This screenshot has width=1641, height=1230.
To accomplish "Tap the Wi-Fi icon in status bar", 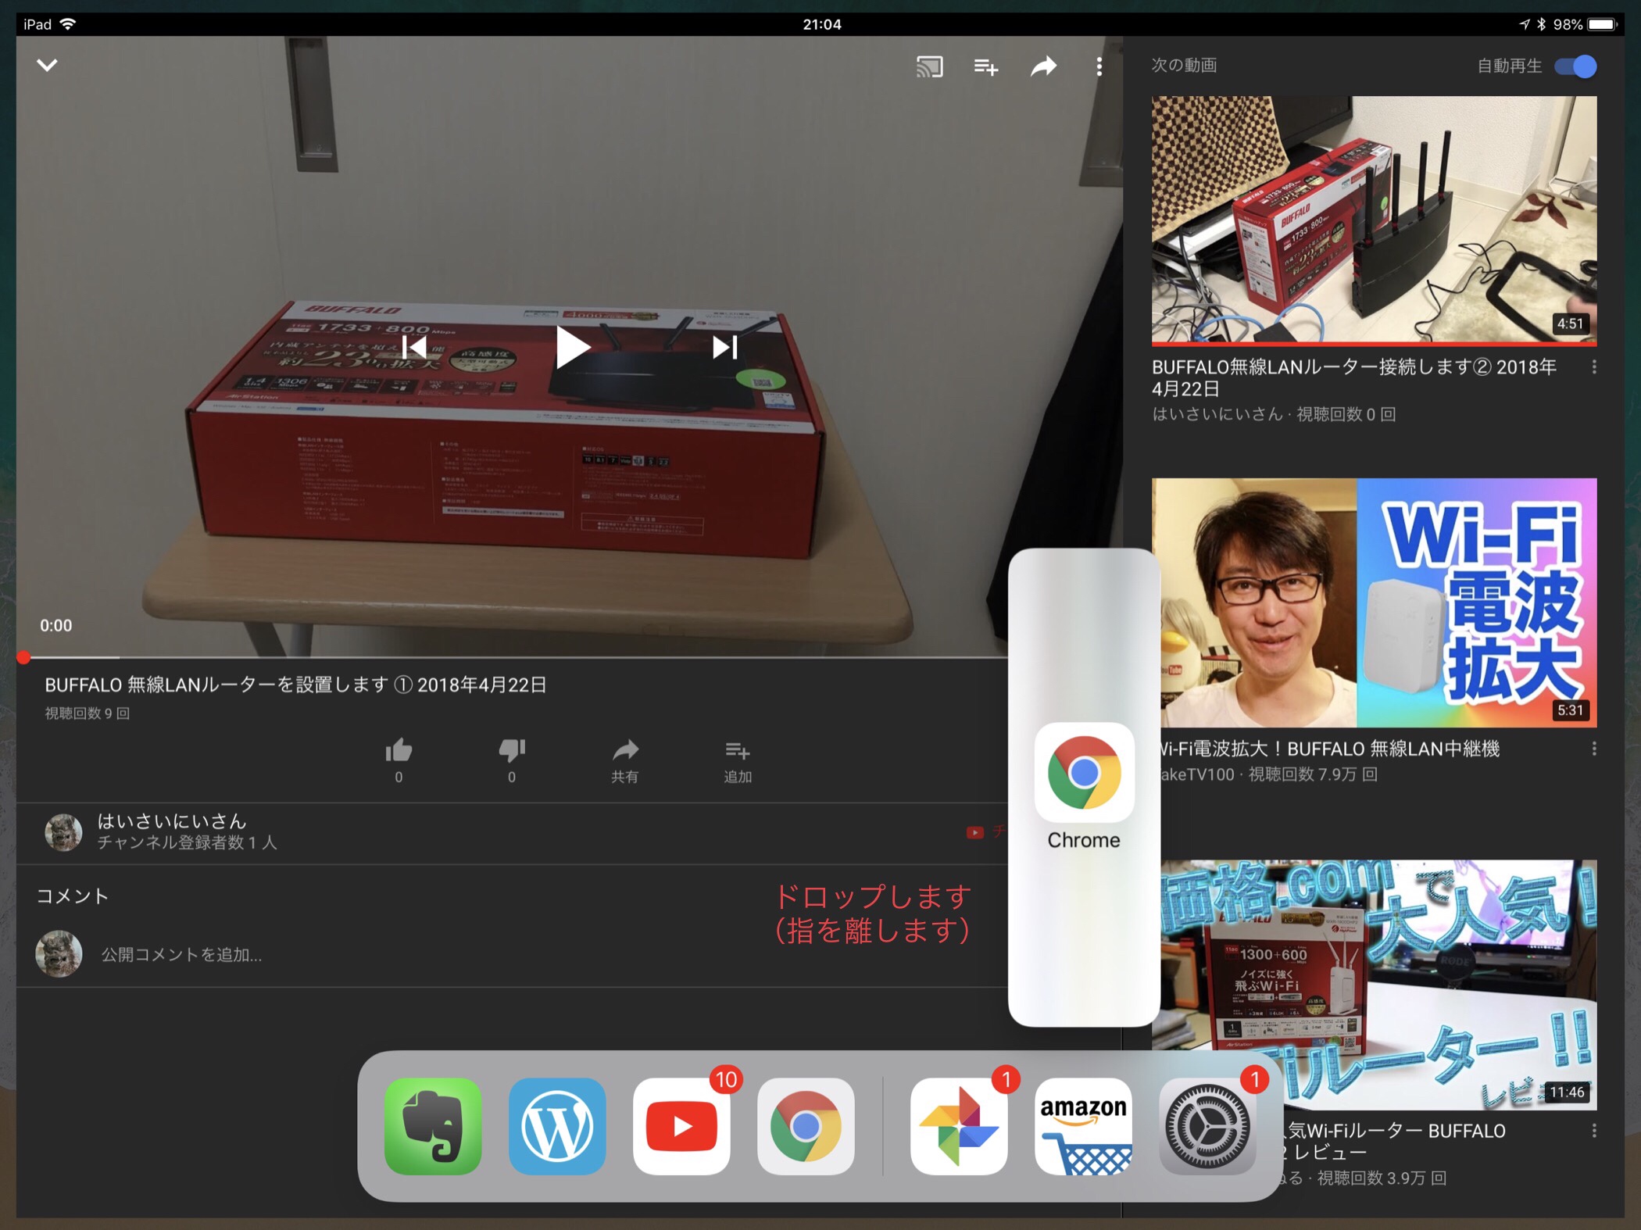I will click(69, 24).
